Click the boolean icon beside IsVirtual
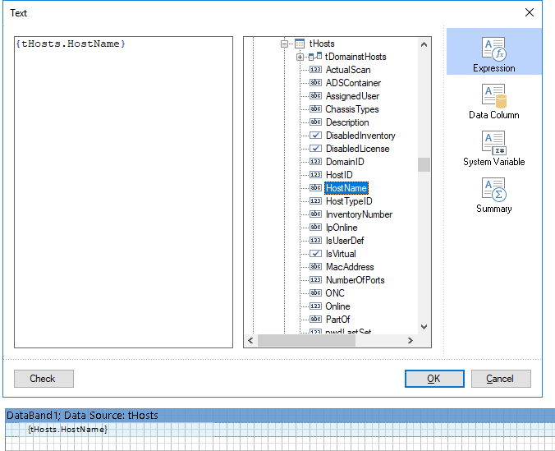Screen dimensions: 555x451 [315, 253]
